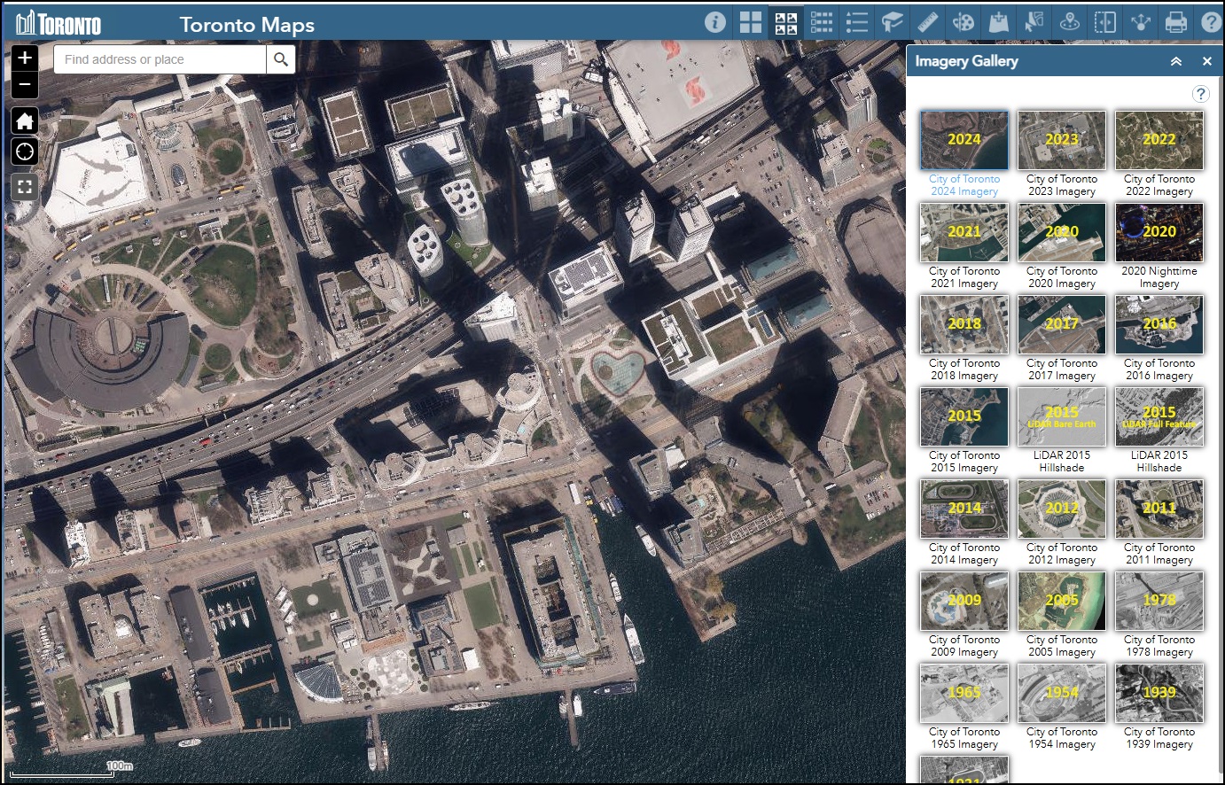The image size is (1225, 785).
Task: Select the 2020 Nighttime Imagery thumbnail
Action: (1159, 232)
